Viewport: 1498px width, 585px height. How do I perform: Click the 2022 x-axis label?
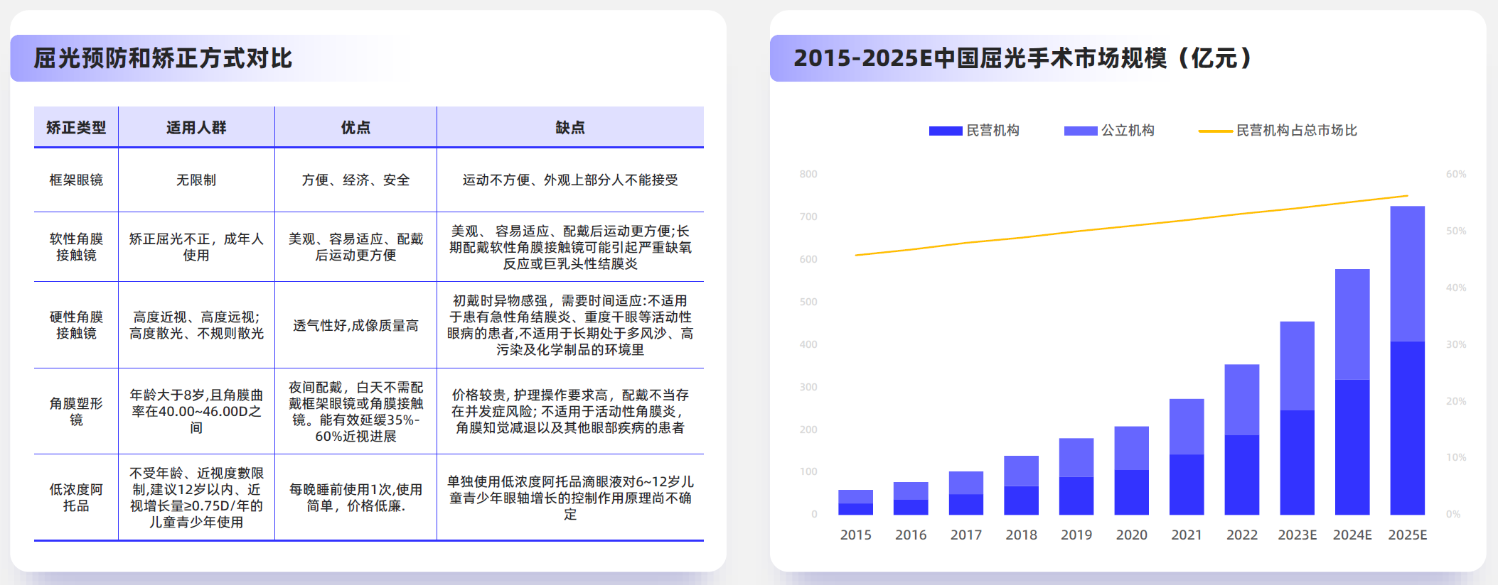tap(1242, 535)
